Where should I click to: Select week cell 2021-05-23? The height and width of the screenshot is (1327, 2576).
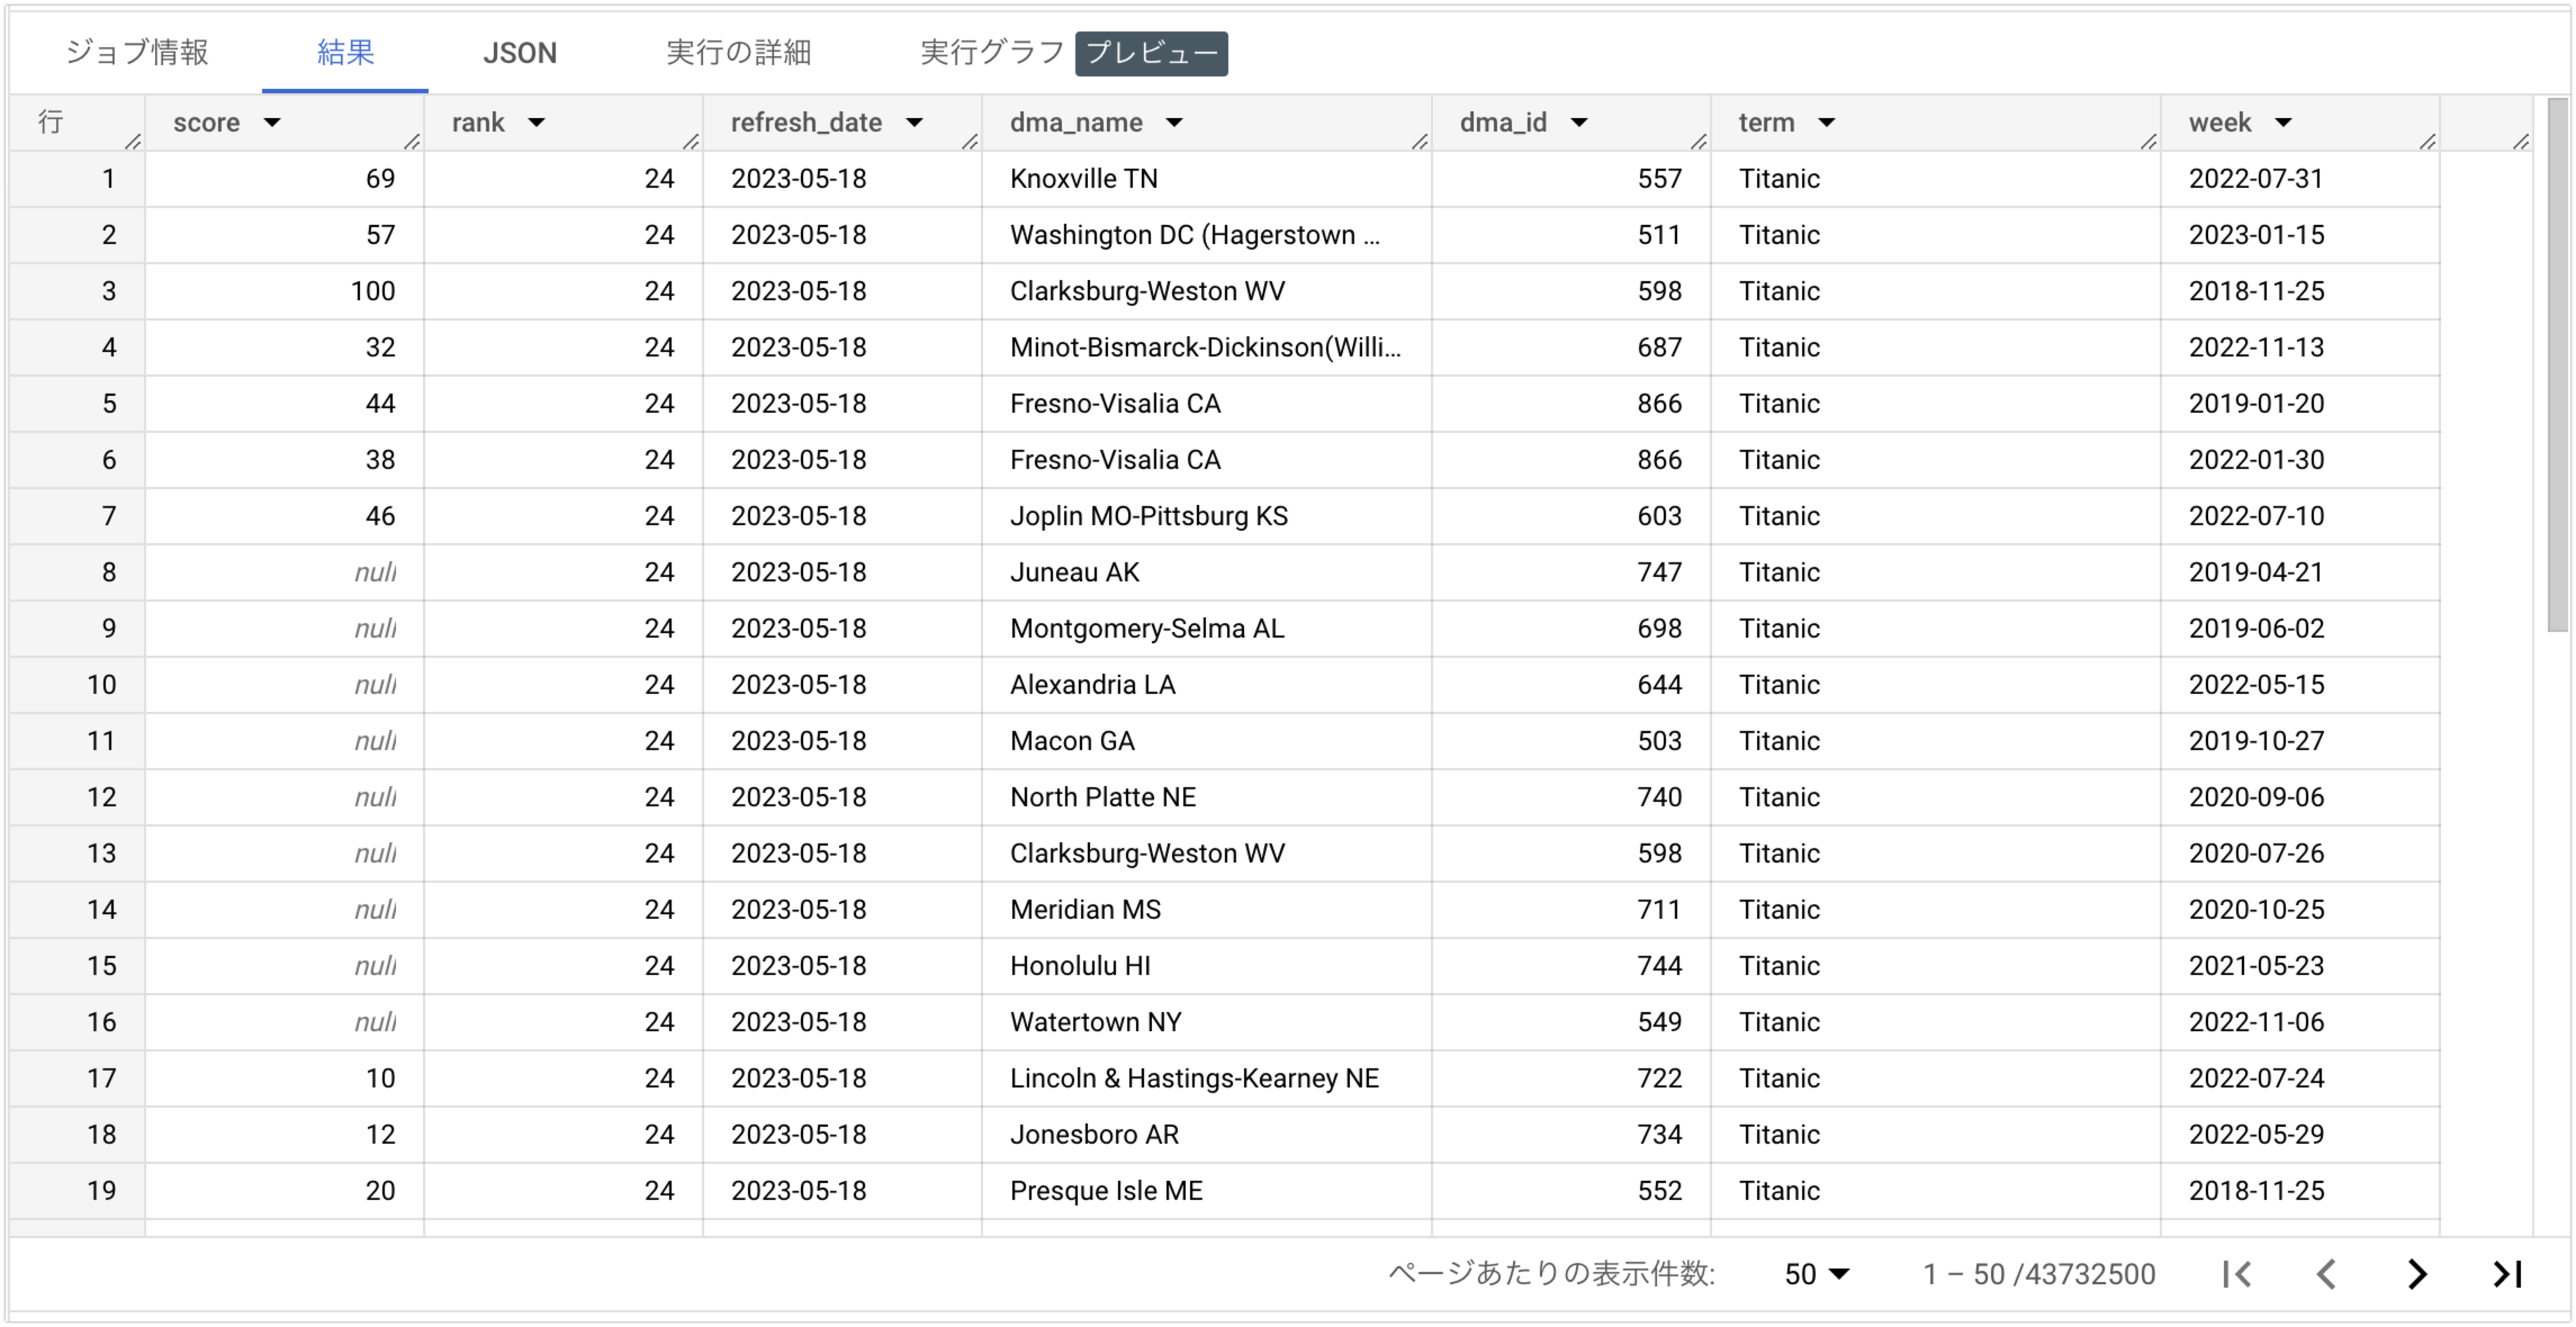point(2300,966)
